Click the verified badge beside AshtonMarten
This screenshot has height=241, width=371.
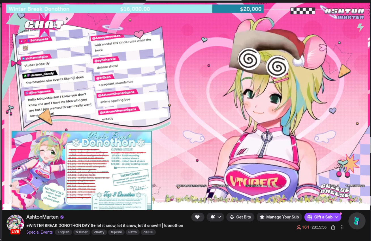click(x=62, y=217)
